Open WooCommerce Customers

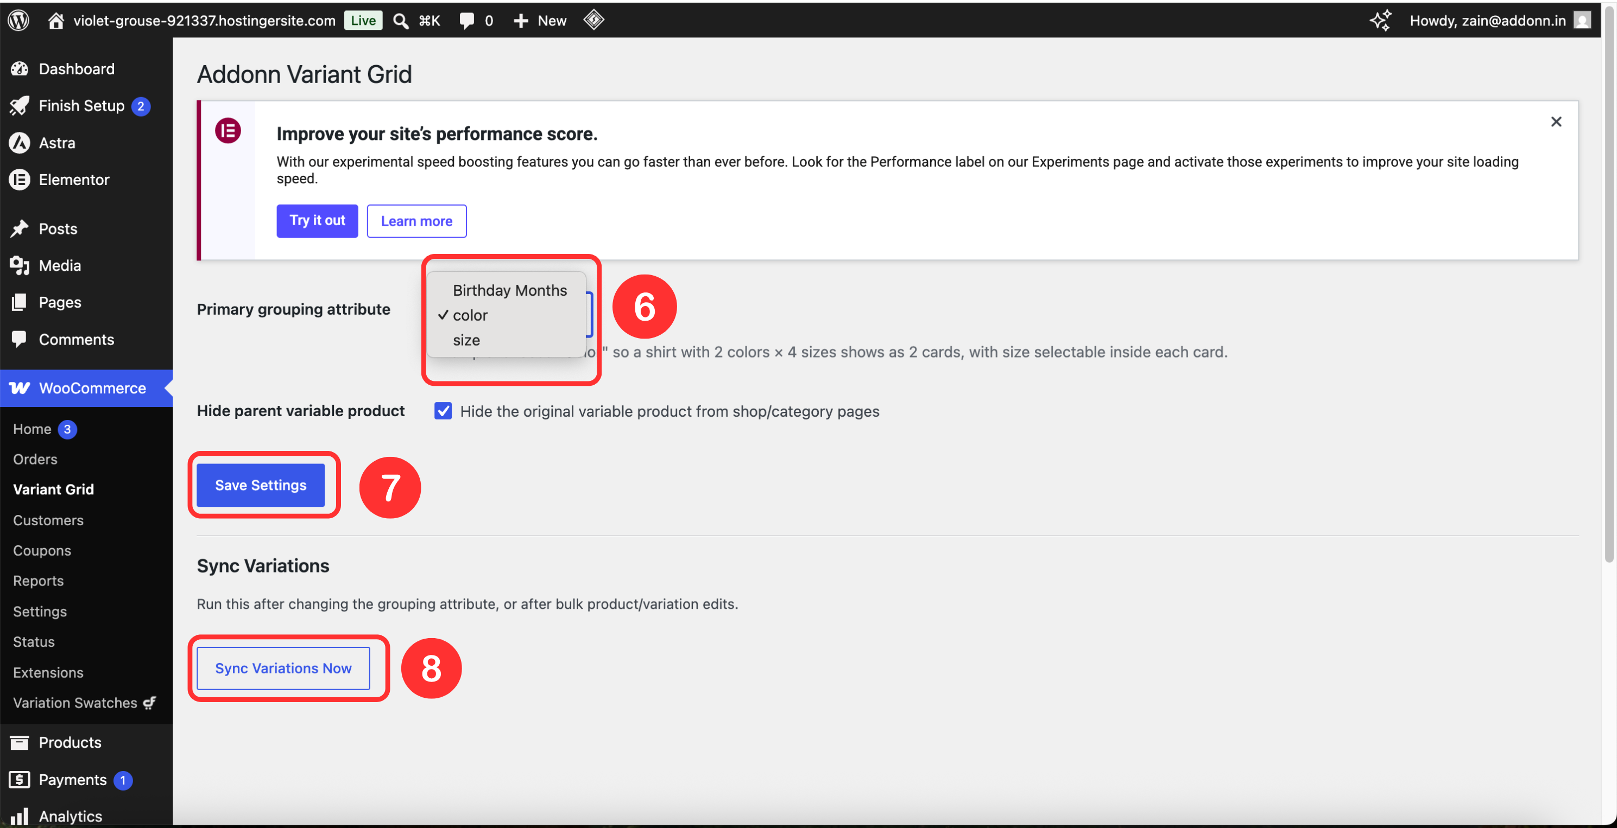click(x=48, y=521)
